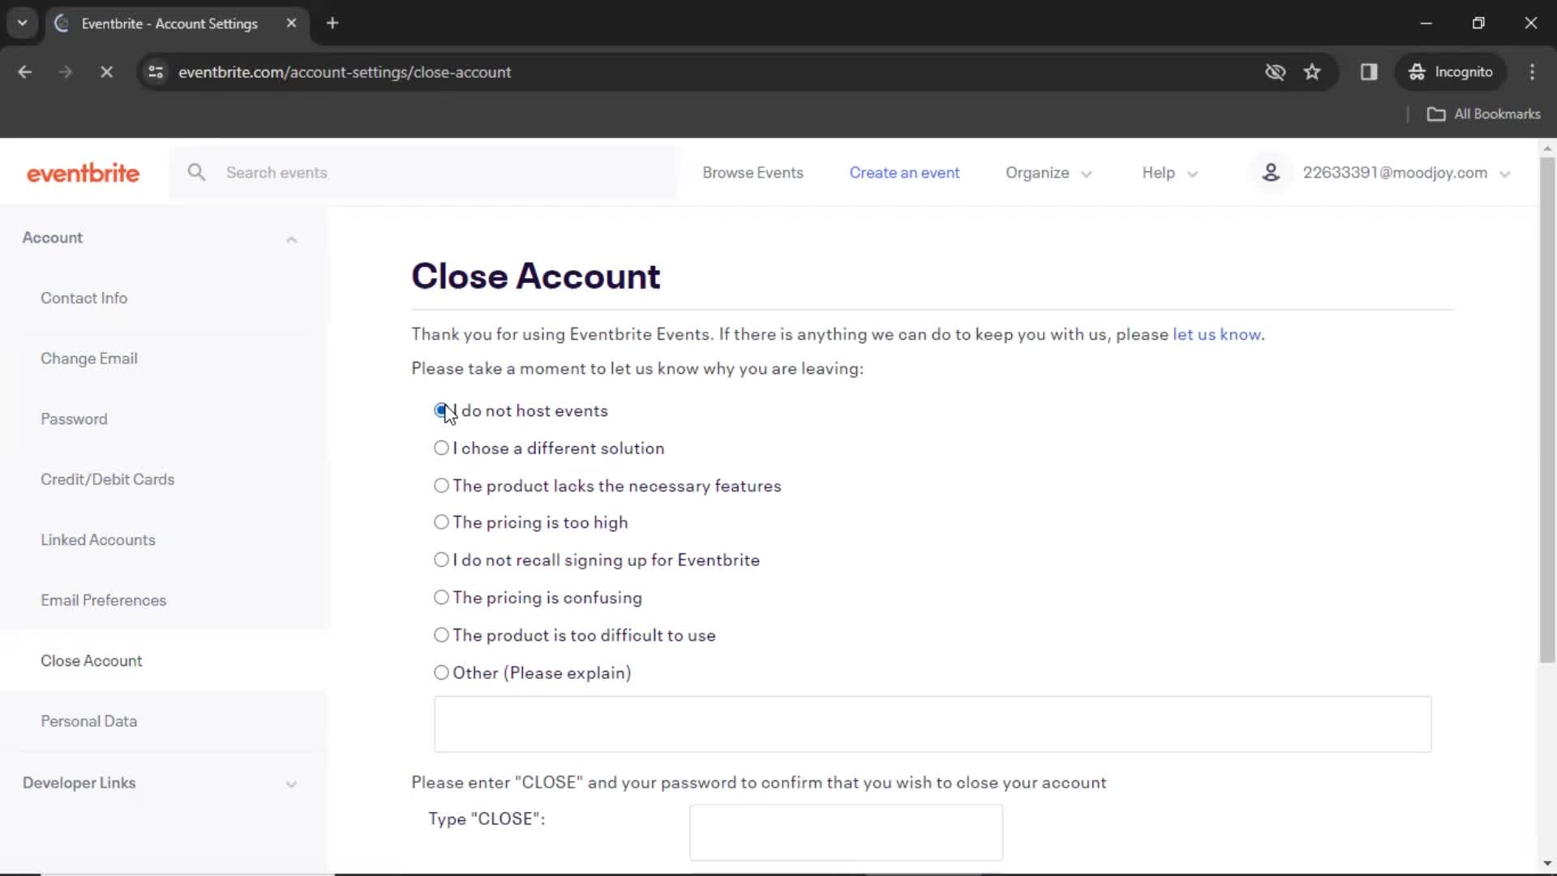Restore down the browser window
Screen dimensions: 1557x876
pos(1478,23)
